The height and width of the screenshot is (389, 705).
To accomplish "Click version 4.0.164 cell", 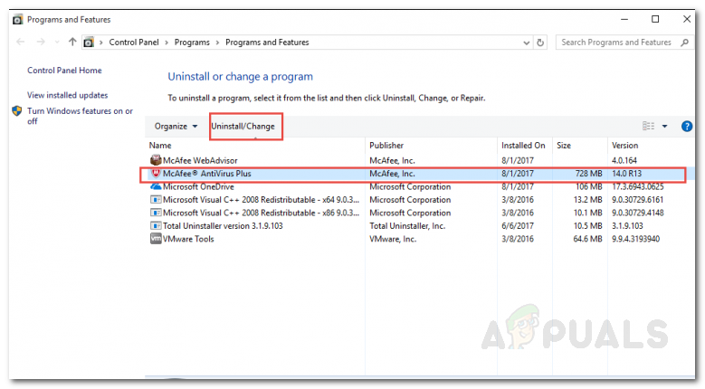I will [624, 160].
